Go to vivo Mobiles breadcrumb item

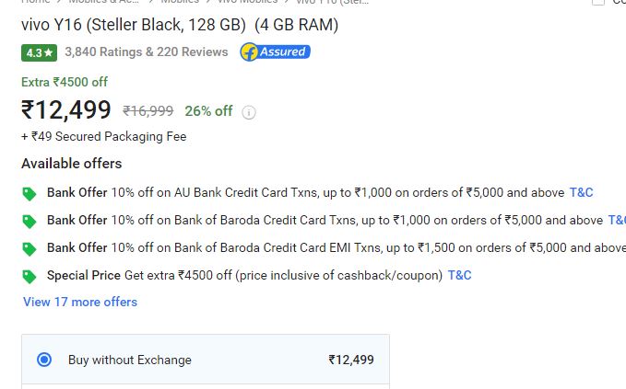tap(247, 2)
